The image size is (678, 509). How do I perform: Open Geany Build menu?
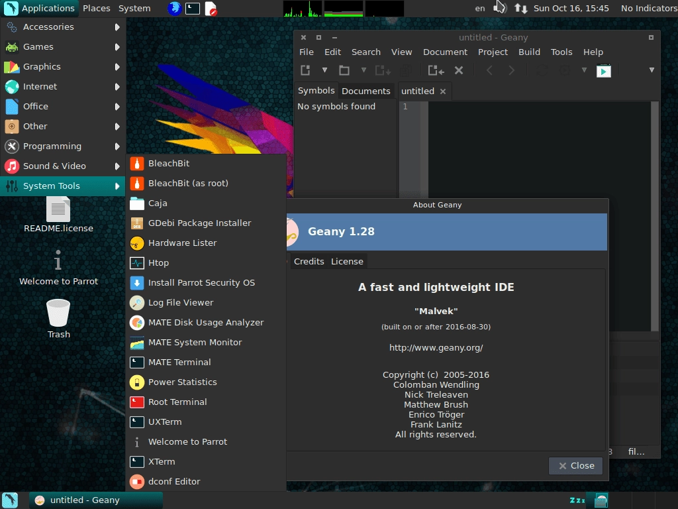tap(529, 52)
